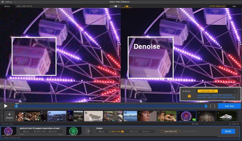The height and width of the screenshot is (141, 242).
Task: Click the Frame interpolation task tag
Action: [x=190, y=131]
